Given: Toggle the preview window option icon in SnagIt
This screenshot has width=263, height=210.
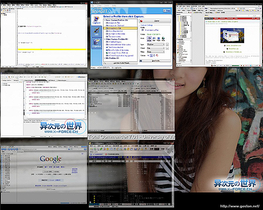Looking at the screenshot, I should pyautogui.click(x=151, y=55).
